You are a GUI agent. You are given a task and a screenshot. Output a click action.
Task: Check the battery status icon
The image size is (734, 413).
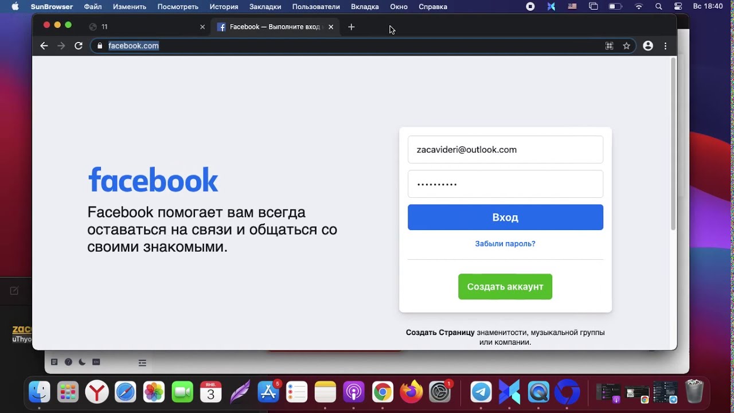tap(615, 7)
